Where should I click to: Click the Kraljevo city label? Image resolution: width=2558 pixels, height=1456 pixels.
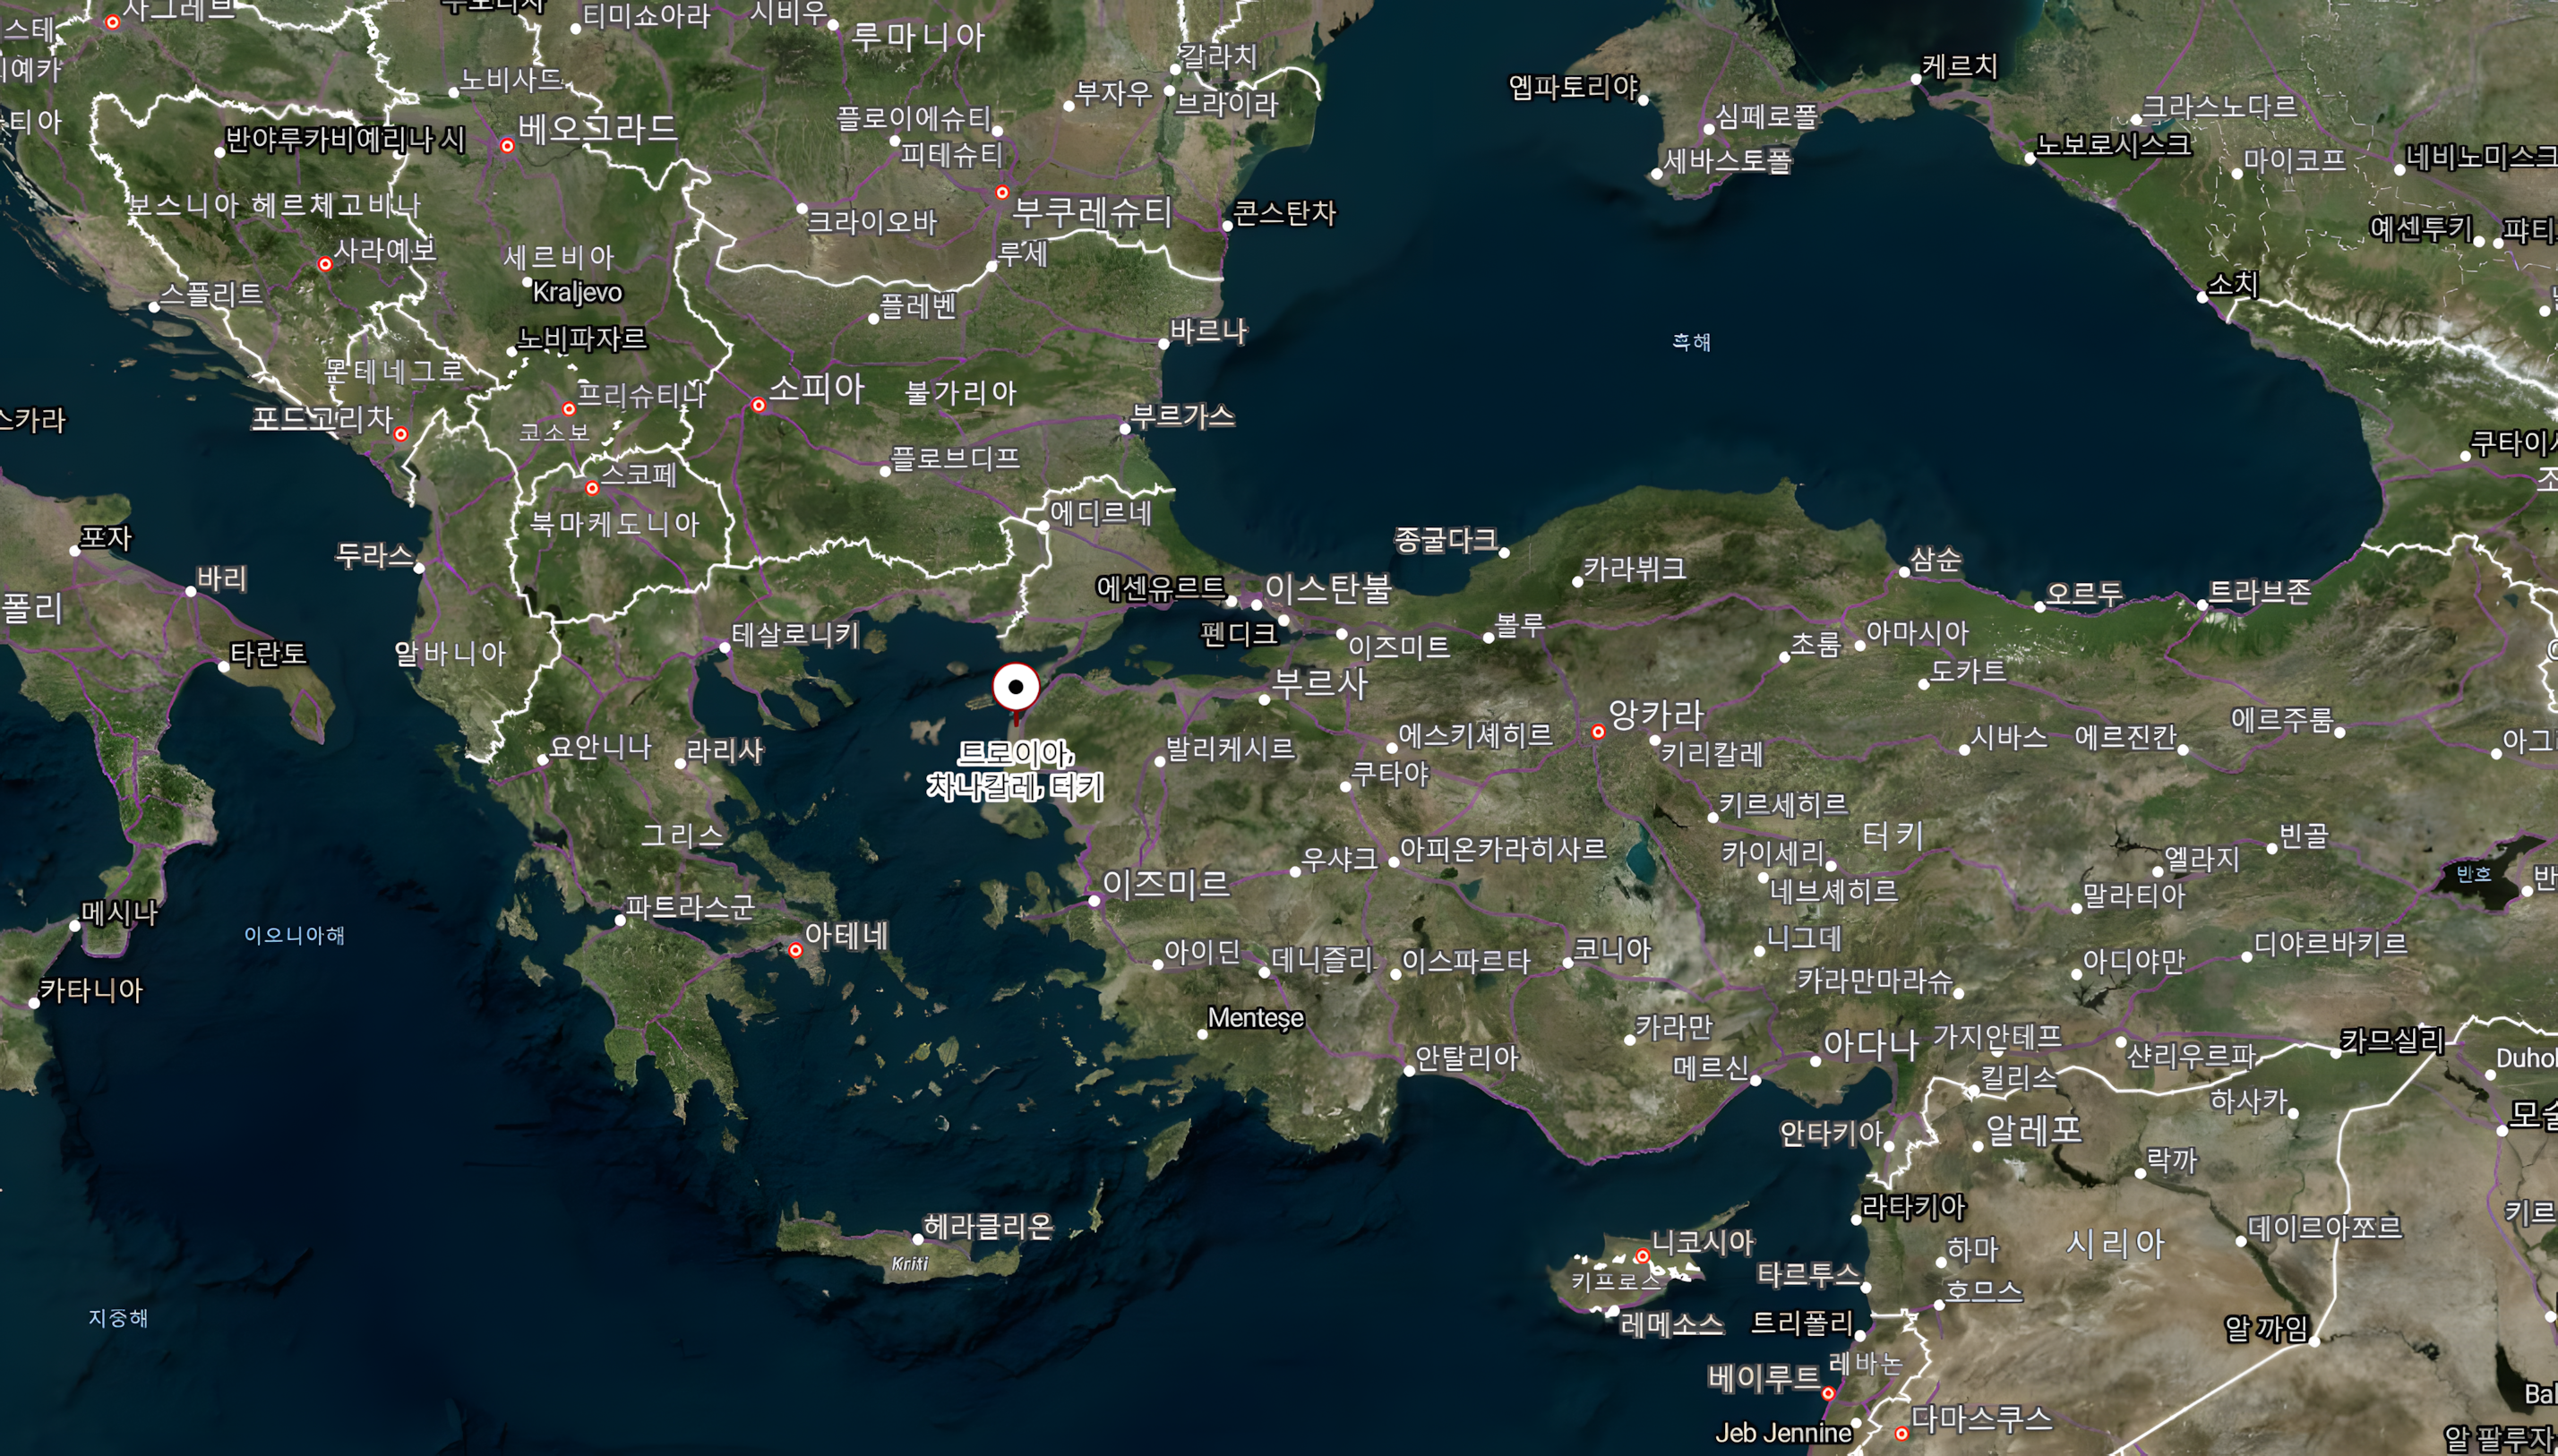pos(577,292)
